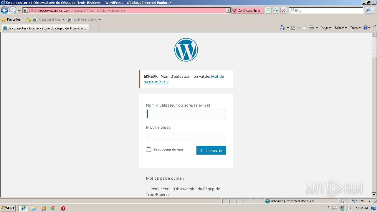377x212 pixels.
Task: Click the 'Mot de passe' password field
Action: [186, 136]
